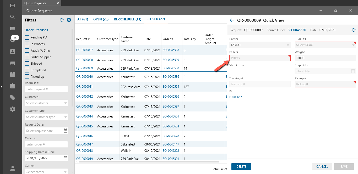Click the Enter request # filter field
Viewport: 358px width, 174px height.
46,89
